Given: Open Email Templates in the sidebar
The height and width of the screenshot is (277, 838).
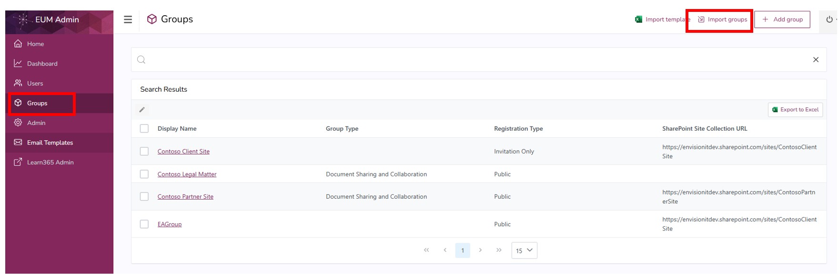Looking at the screenshot, I should coord(60,143).
